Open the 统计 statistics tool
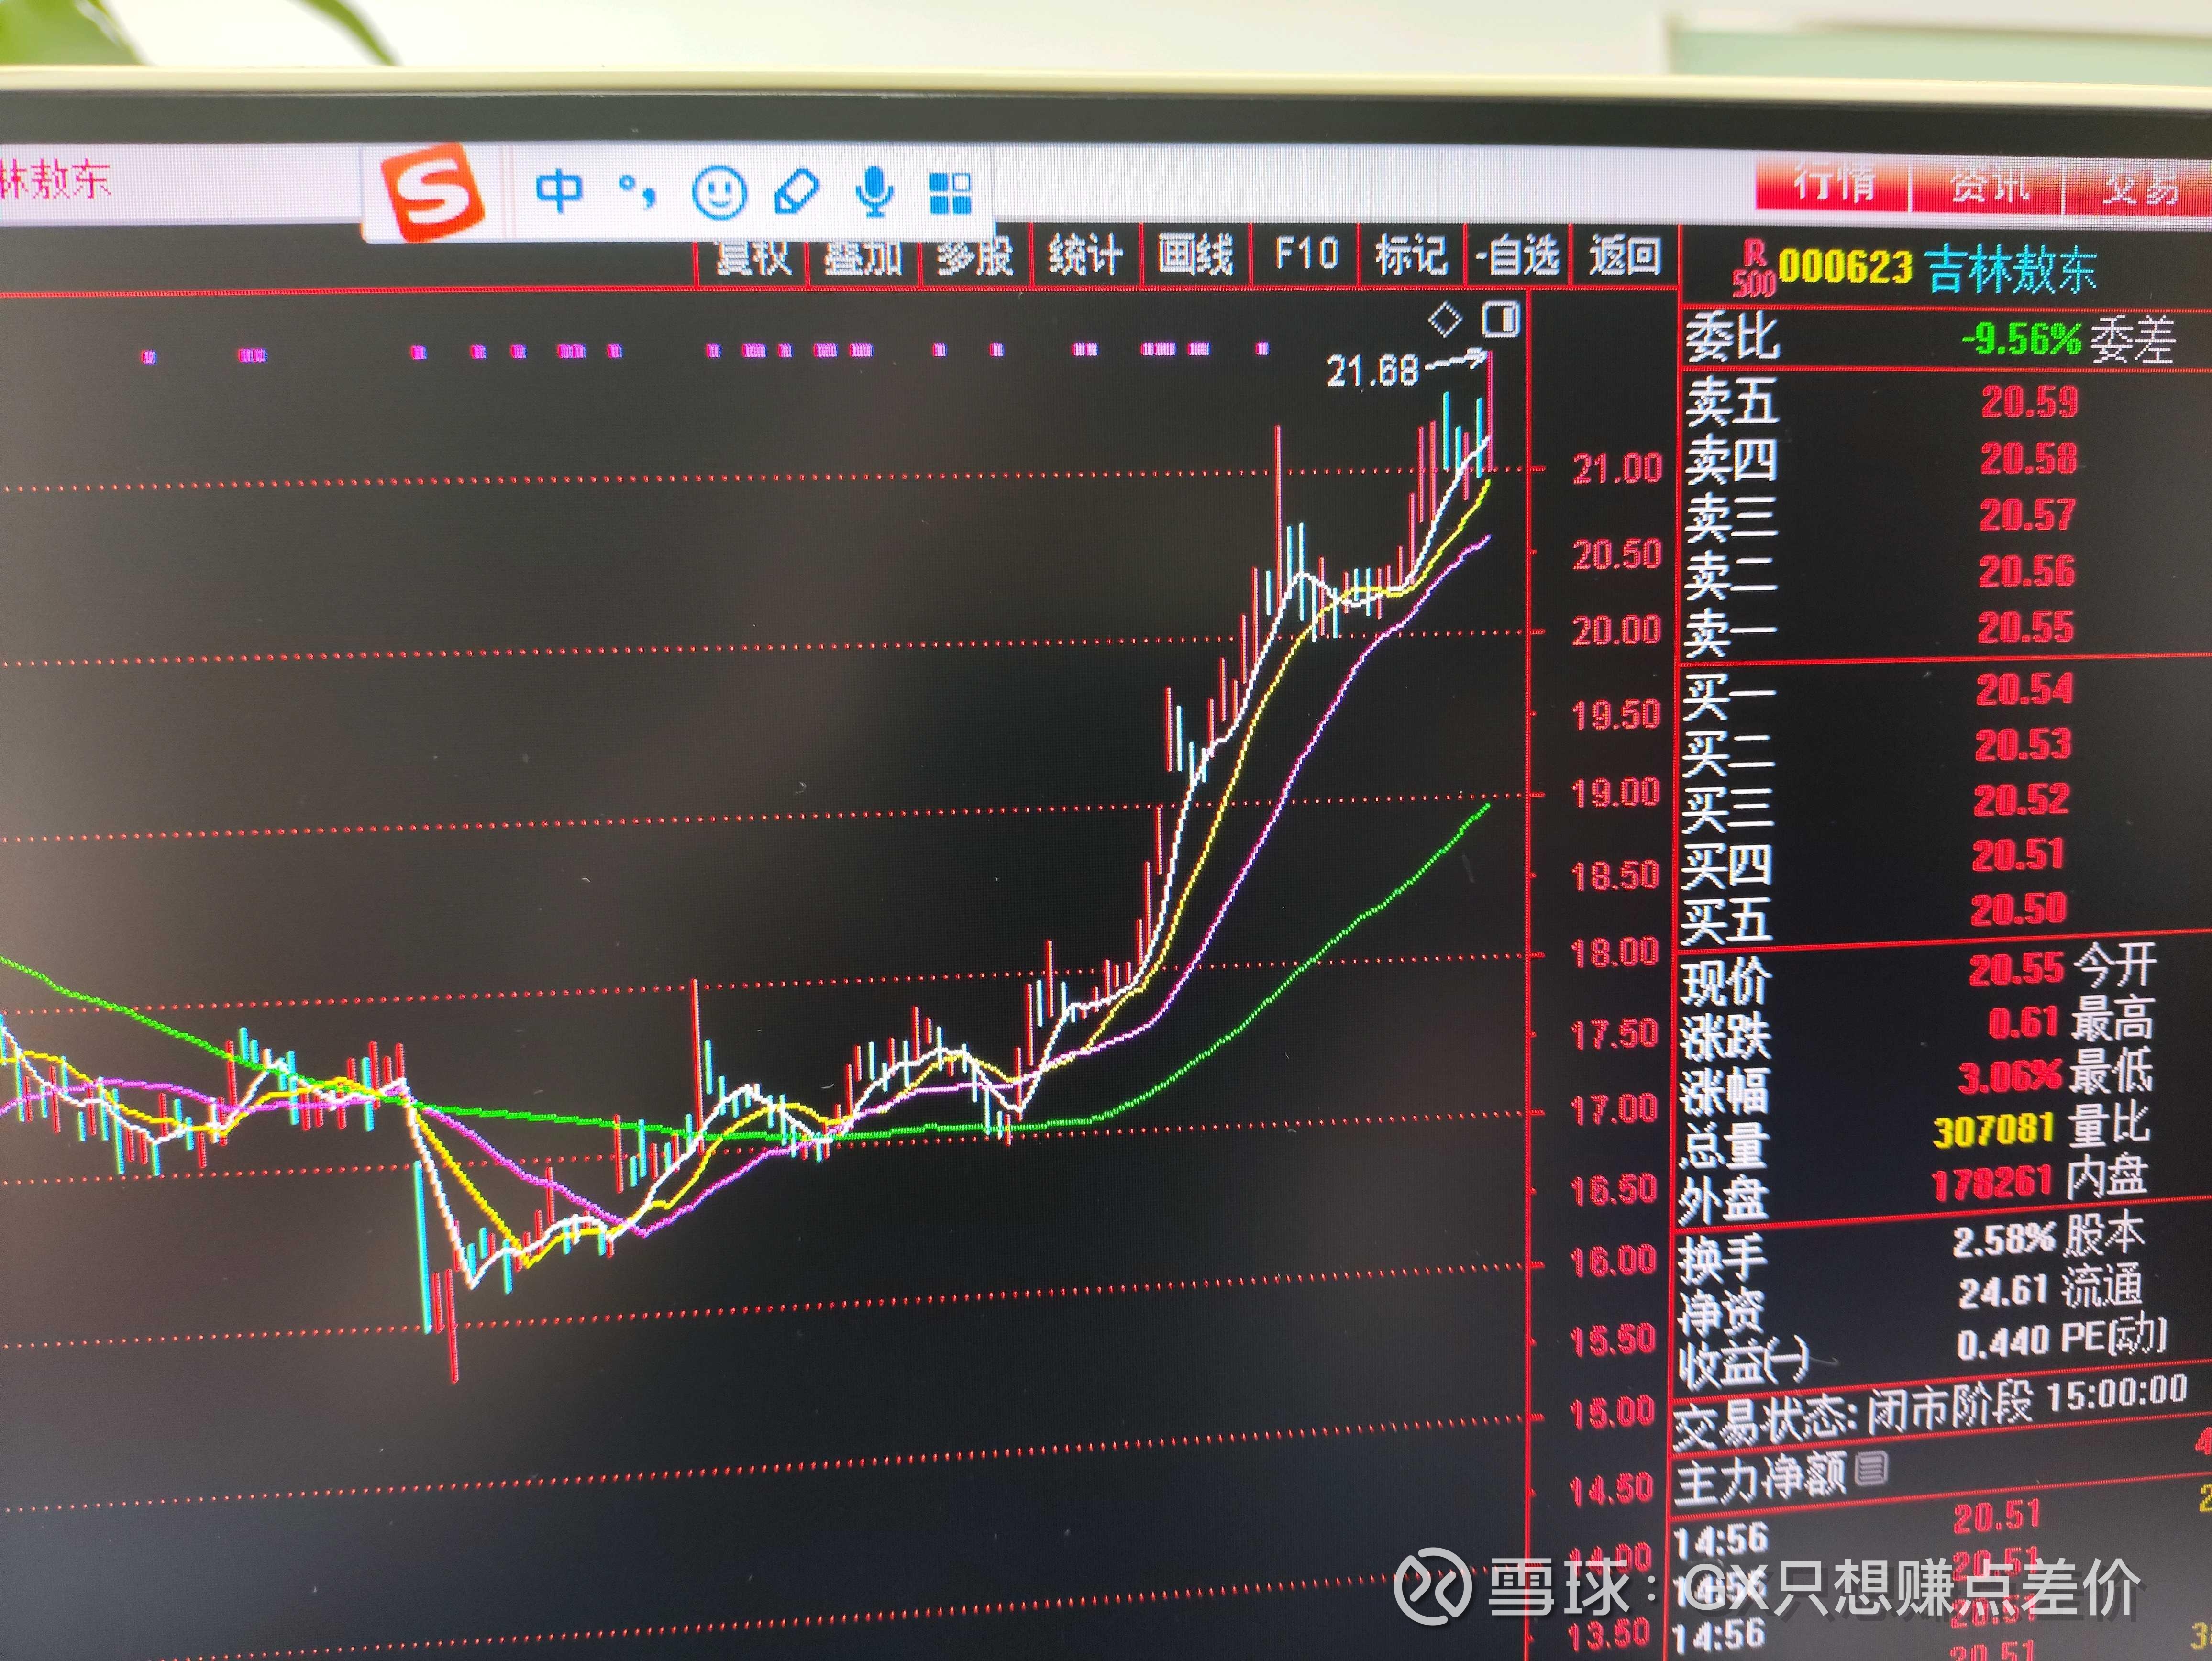Screen dimensions: 2212x1661 click(x=1084, y=255)
